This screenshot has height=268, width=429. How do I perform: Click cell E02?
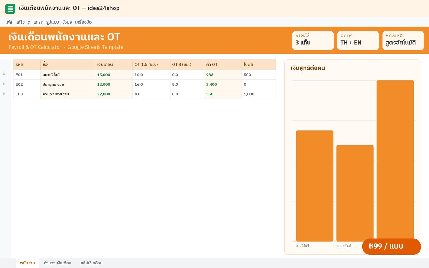click(x=27, y=84)
